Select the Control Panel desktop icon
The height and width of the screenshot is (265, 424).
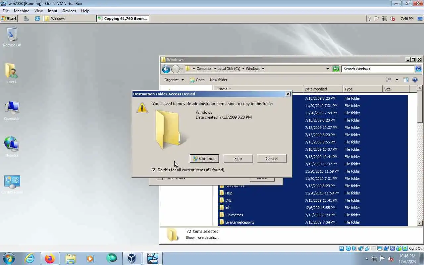pyautogui.click(x=12, y=184)
